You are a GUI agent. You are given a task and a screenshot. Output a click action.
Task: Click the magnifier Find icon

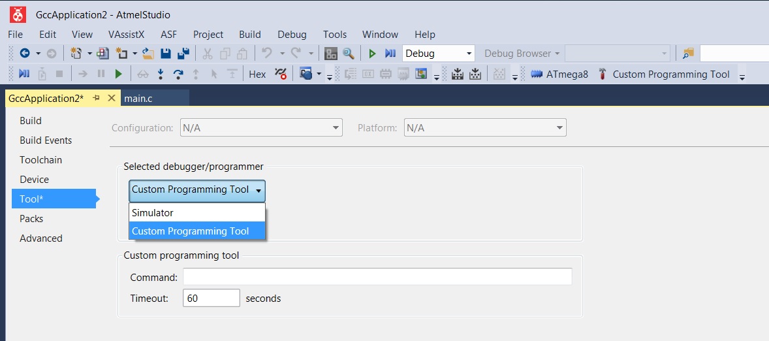349,54
